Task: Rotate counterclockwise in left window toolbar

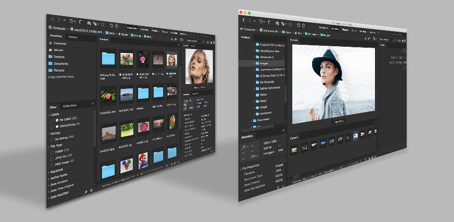Action: coord(111,25)
